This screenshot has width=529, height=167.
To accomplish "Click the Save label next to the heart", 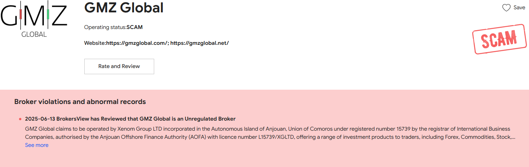I will click(x=519, y=8).
